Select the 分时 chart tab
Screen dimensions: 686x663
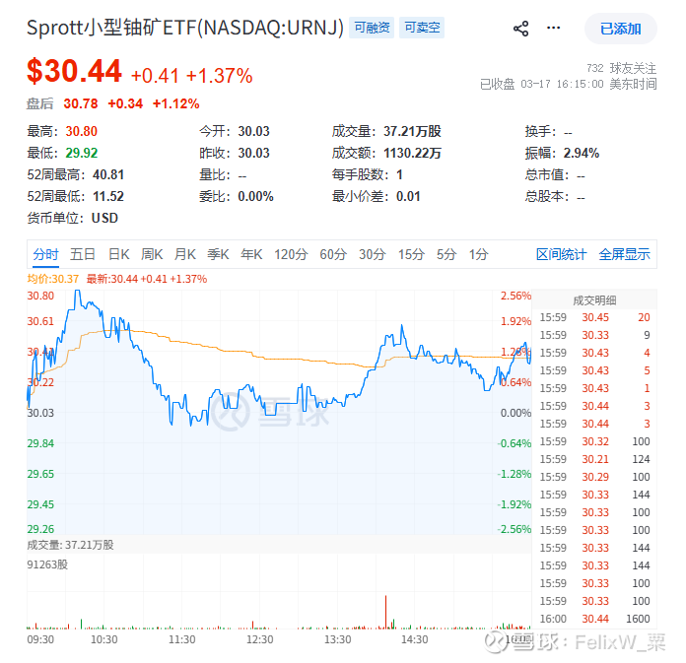coord(45,254)
